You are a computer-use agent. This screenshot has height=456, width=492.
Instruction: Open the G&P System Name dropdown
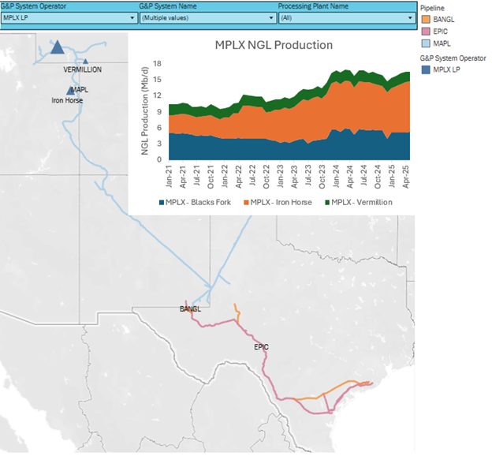(208, 18)
